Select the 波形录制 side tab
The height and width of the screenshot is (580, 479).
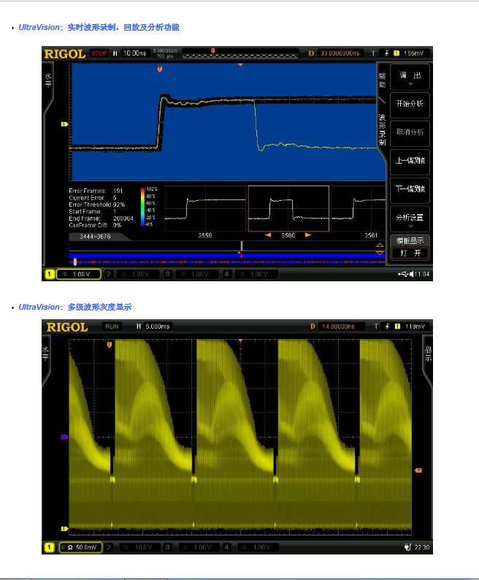tap(381, 130)
